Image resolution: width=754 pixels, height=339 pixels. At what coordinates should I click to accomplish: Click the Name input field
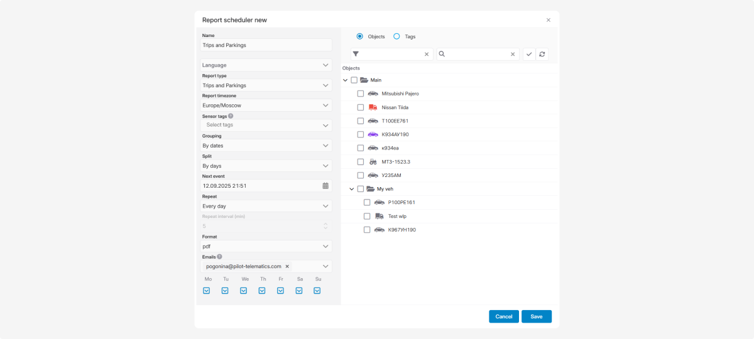(266, 45)
